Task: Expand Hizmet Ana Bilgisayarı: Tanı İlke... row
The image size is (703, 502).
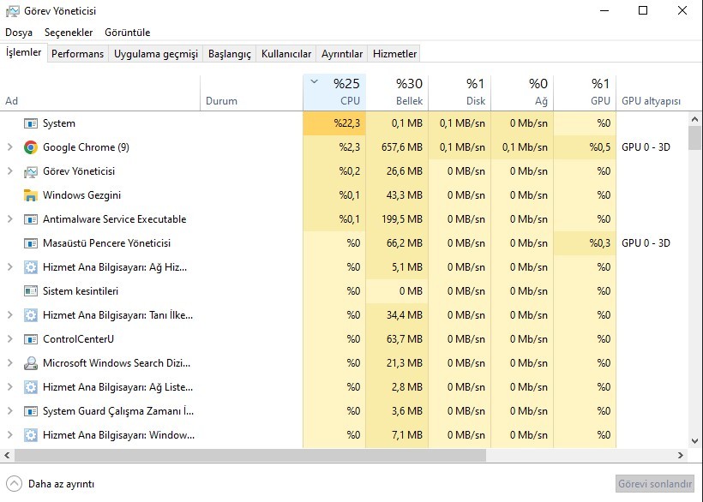Action: pos(10,314)
